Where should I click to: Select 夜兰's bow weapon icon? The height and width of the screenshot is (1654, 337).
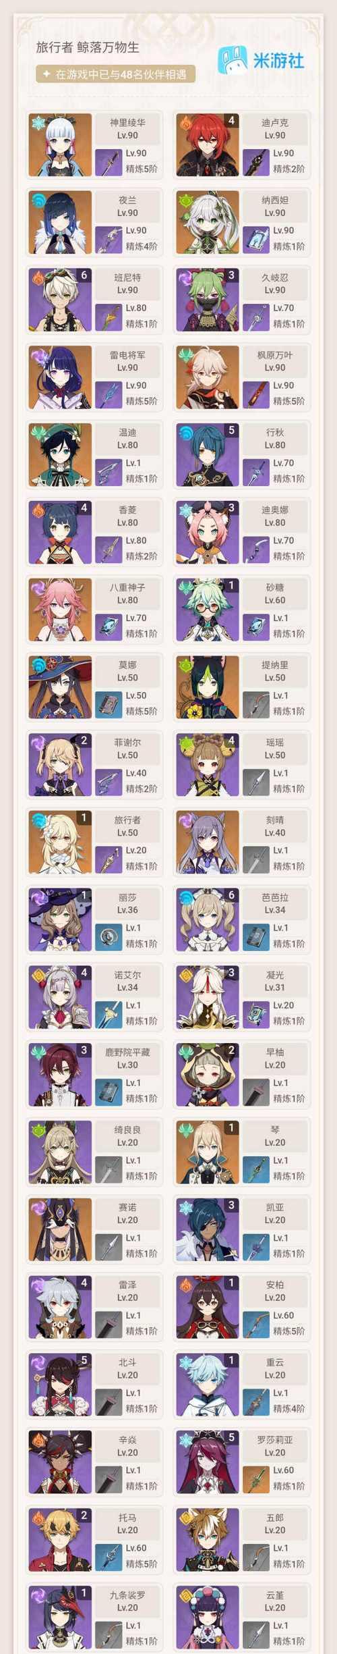point(108,239)
